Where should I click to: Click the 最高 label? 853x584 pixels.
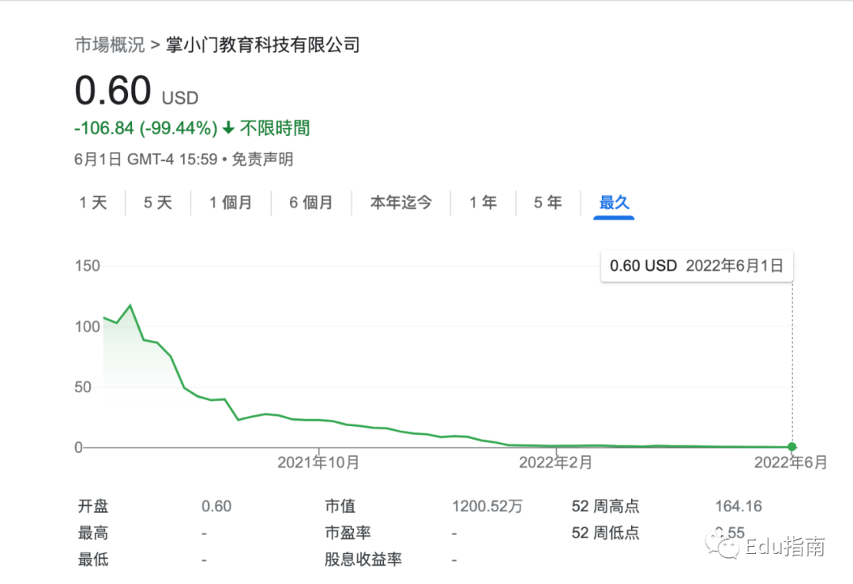coord(93,533)
